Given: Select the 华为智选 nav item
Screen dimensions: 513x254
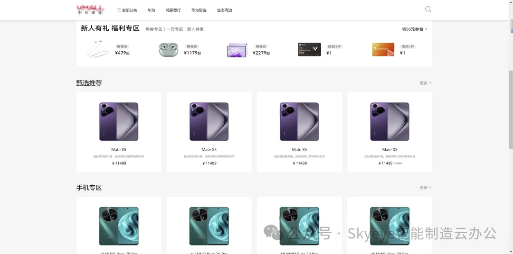Looking at the screenshot, I should coord(199,10).
